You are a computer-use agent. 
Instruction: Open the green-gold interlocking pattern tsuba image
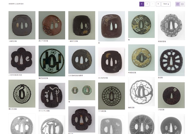pyautogui.click(x=141, y=24)
